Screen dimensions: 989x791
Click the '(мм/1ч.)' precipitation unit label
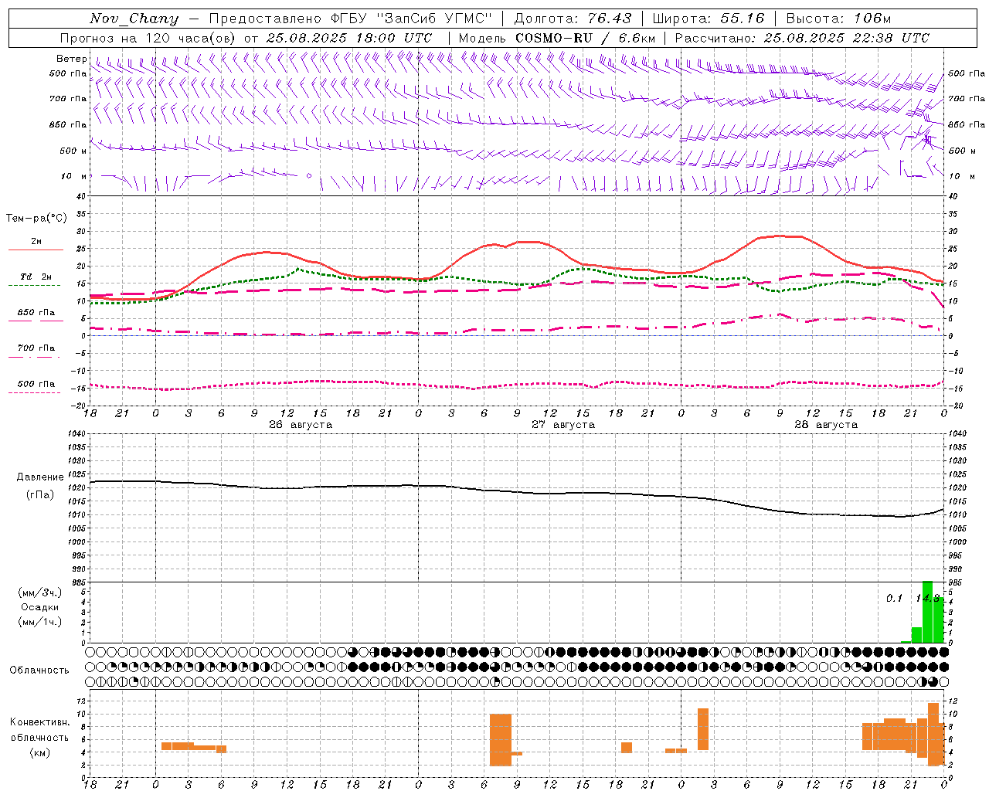tap(40, 621)
